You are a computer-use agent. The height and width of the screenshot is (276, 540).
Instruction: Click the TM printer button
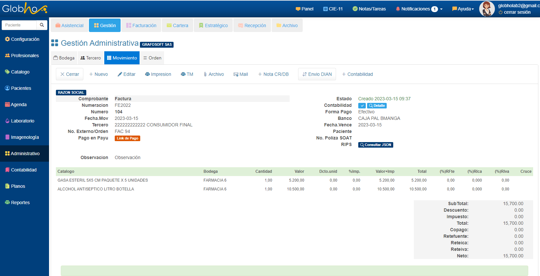tap(187, 74)
